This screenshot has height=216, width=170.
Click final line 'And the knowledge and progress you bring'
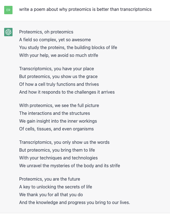75,203
